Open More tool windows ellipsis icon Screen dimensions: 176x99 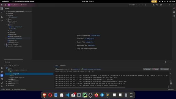(x=2, y=21)
